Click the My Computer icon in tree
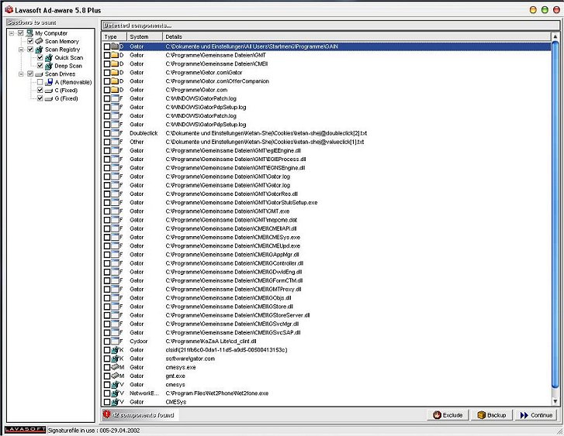The height and width of the screenshot is (436, 564). coord(29,33)
